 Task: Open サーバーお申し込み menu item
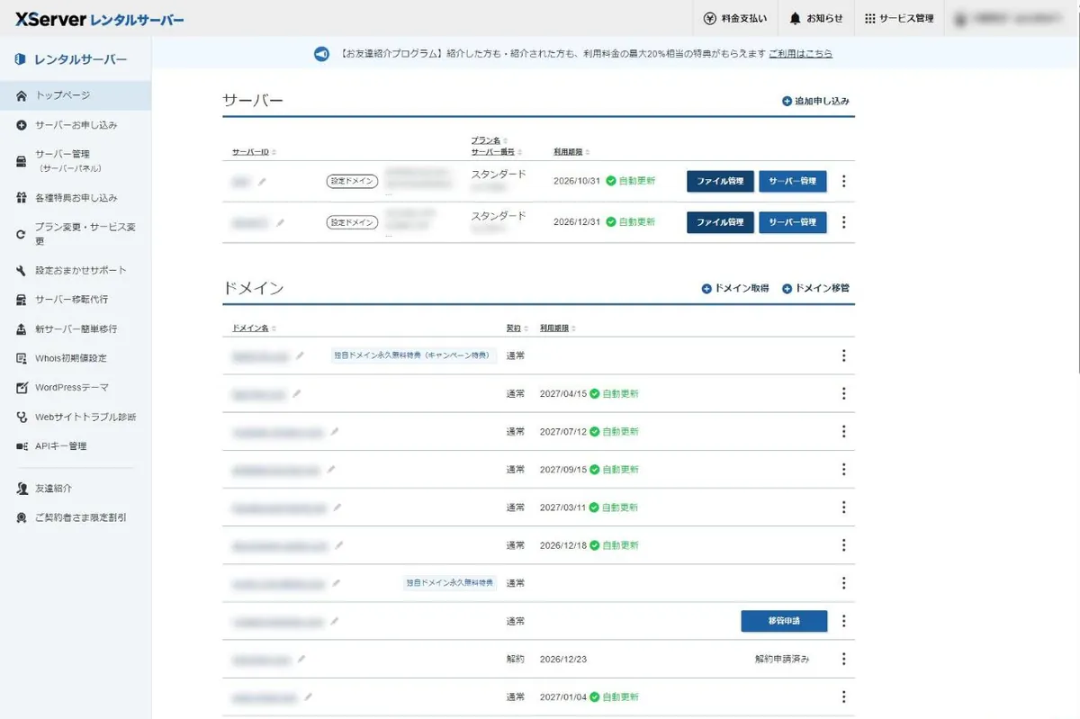[x=76, y=125]
